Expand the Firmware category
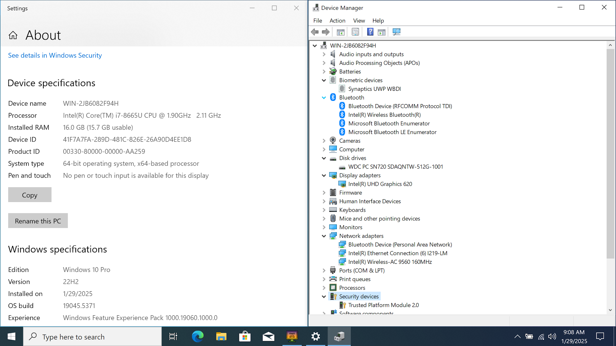The image size is (616, 346). point(324,193)
